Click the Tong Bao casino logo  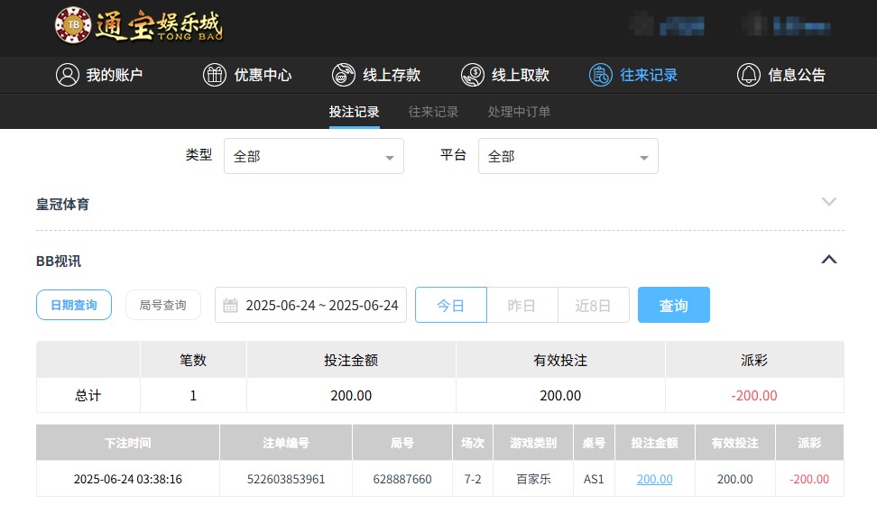click(x=139, y=25)
